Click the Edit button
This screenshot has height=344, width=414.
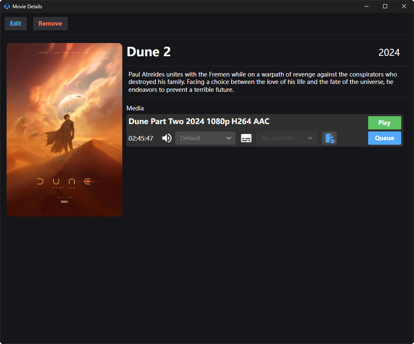[16, 24]
